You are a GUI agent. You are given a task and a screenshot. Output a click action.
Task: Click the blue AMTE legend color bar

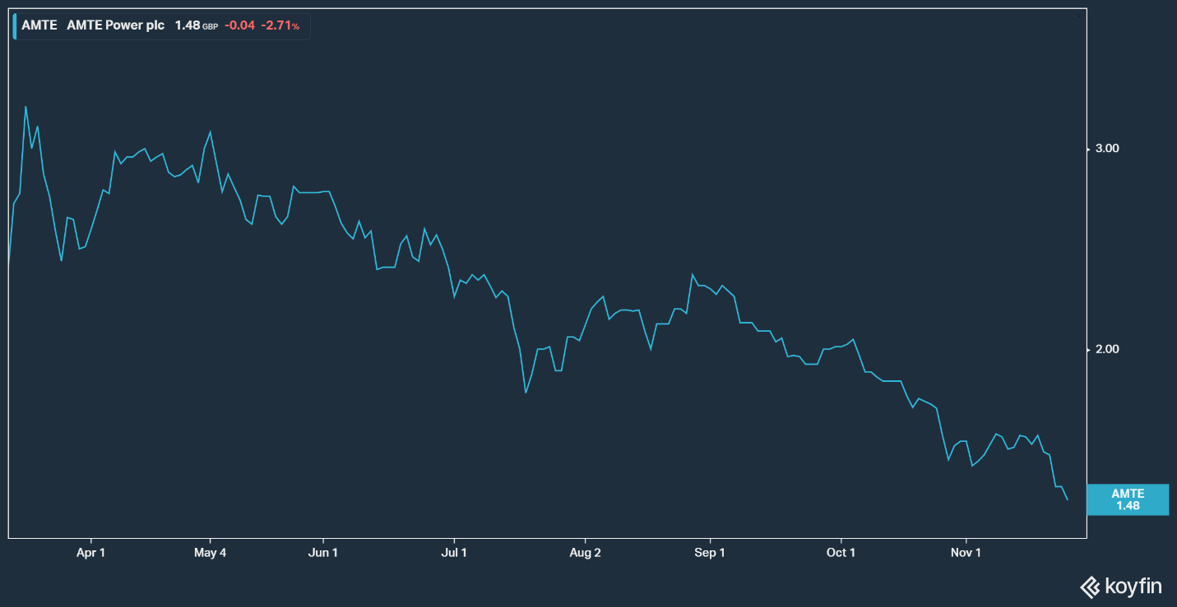tap(15, 25)
